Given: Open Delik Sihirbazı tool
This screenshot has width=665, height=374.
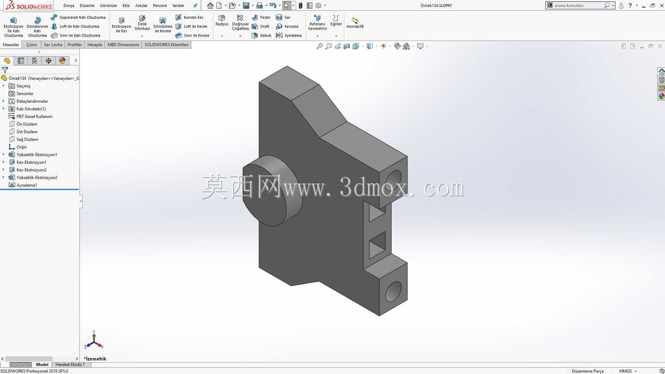Looking at the screenshot, I should pos(142,23).
